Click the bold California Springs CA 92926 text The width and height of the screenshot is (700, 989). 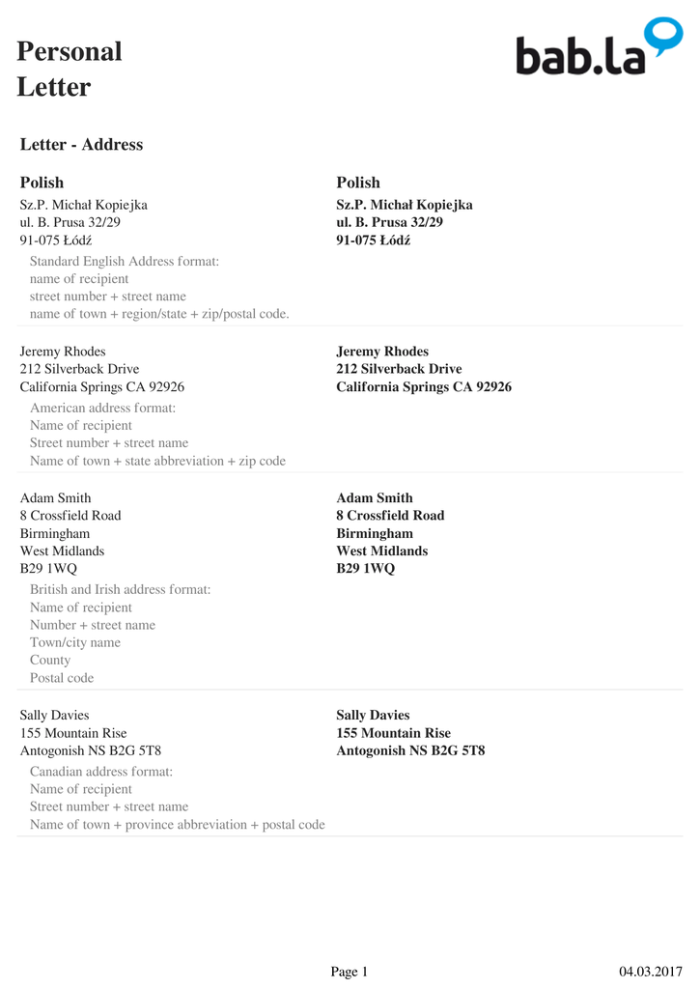[423, 386]
